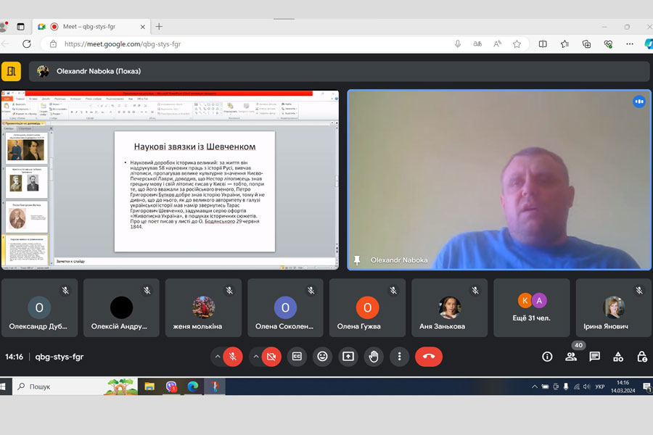Switch keyboard language УКР
The image size is (653, 435).
(x=600, y=386)
